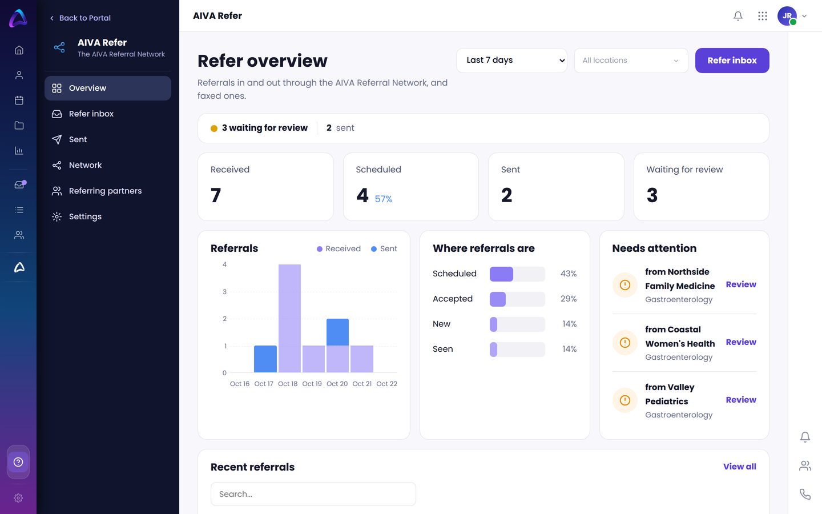Open the Calendar icon in the rail
Screen dimensions: 822x514
click(x=19, y=101)
